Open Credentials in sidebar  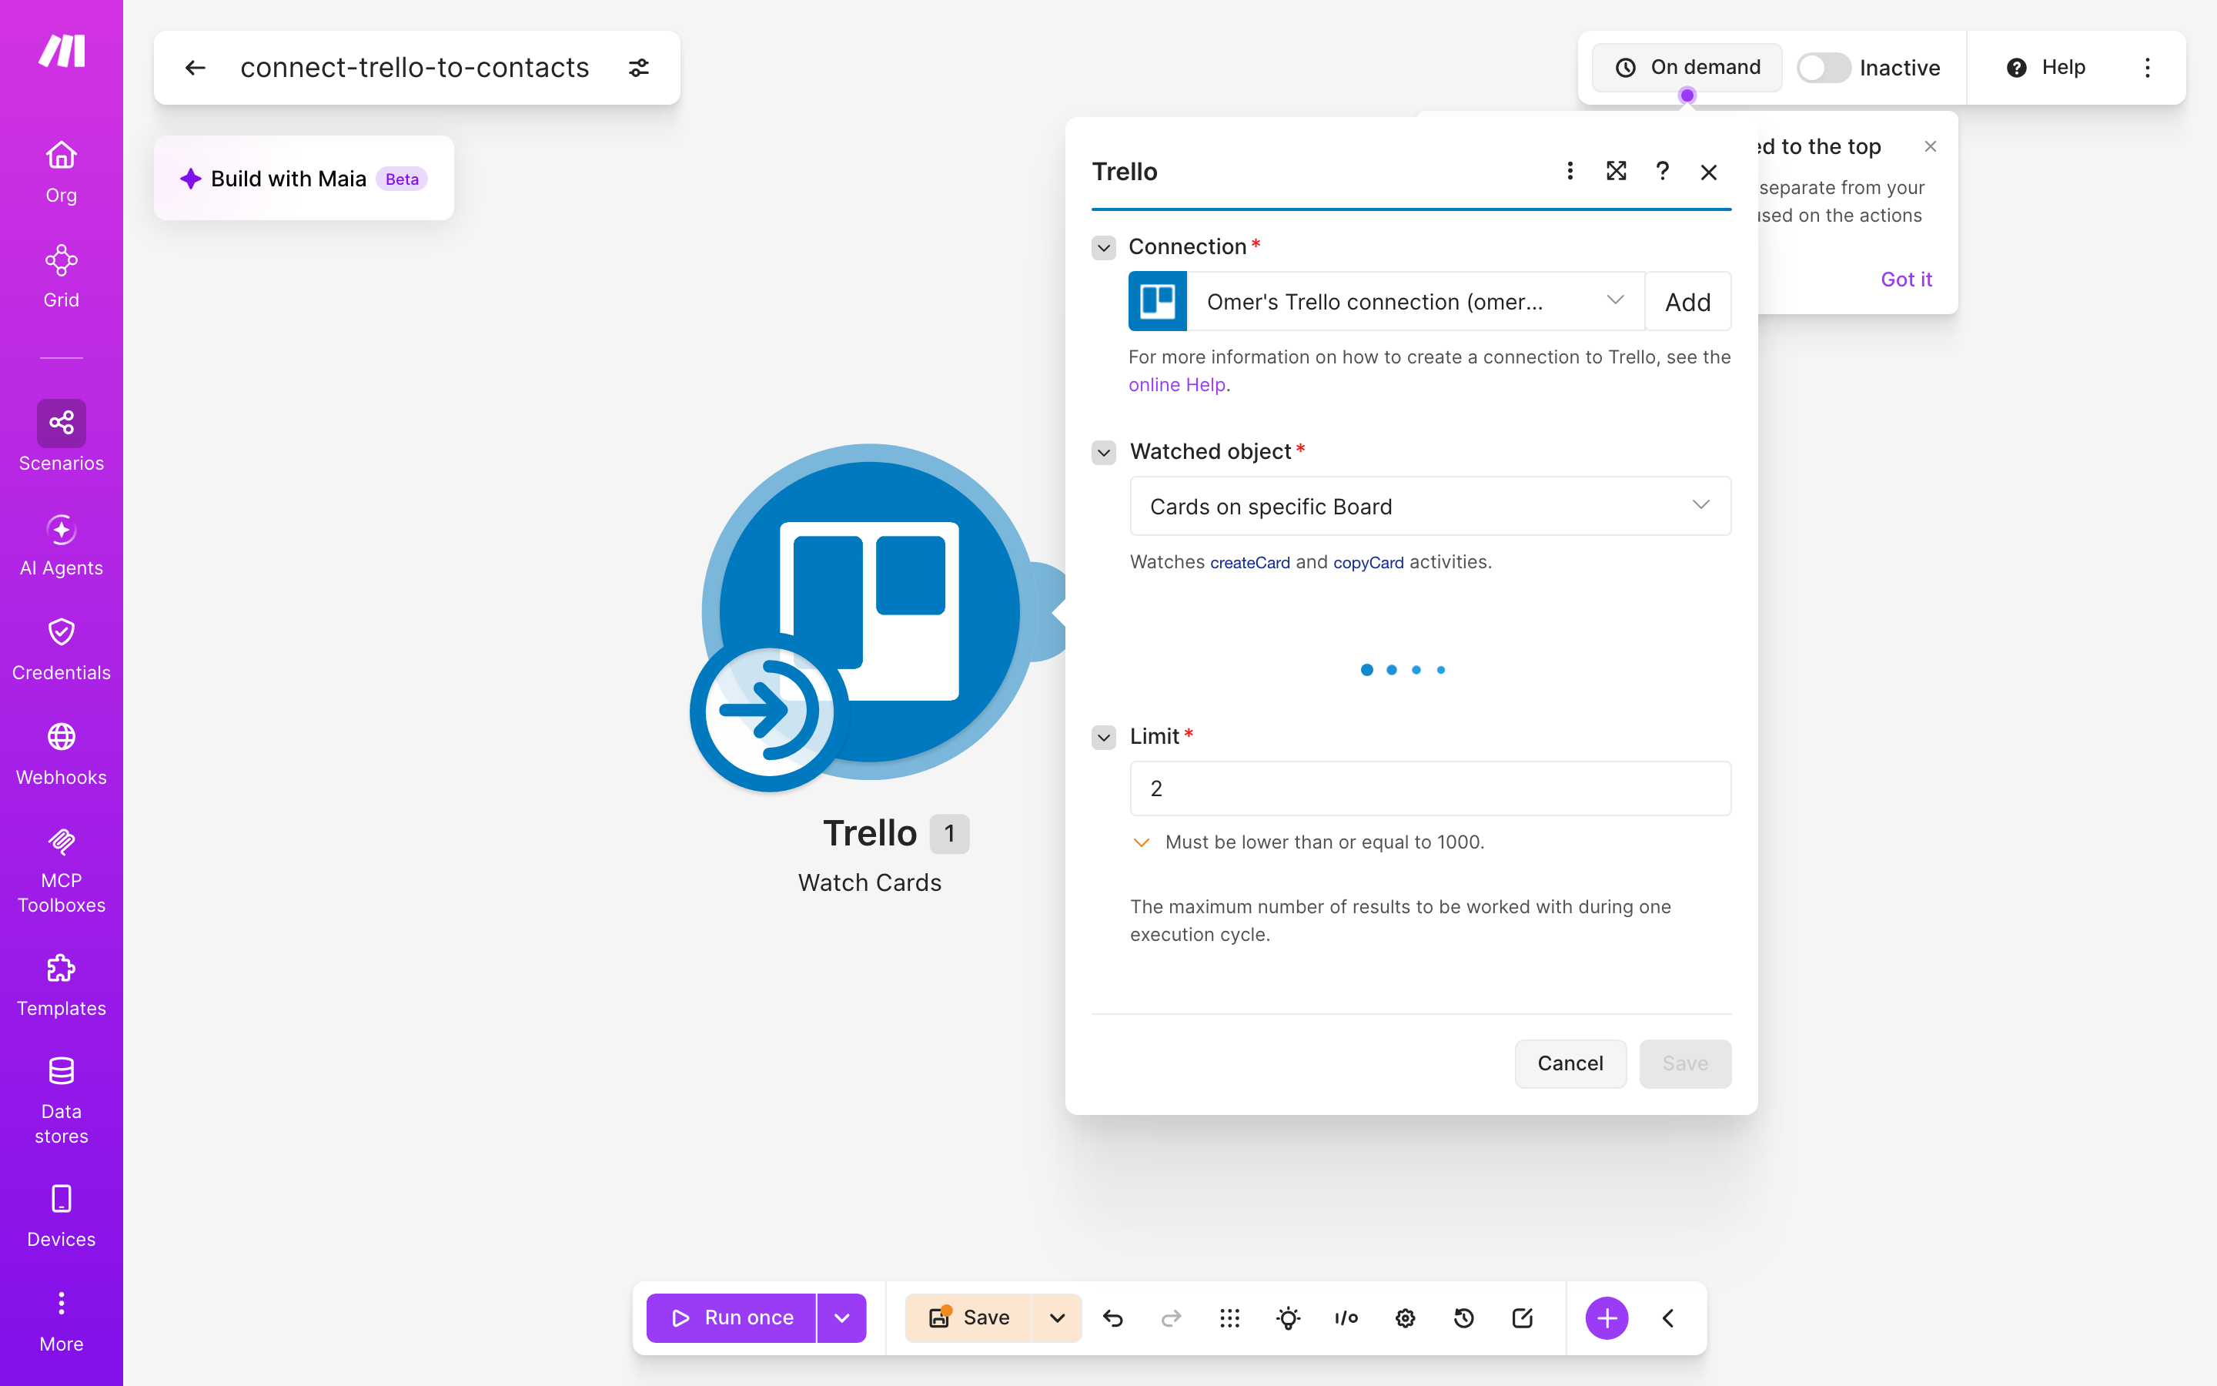tap(62, 649)
